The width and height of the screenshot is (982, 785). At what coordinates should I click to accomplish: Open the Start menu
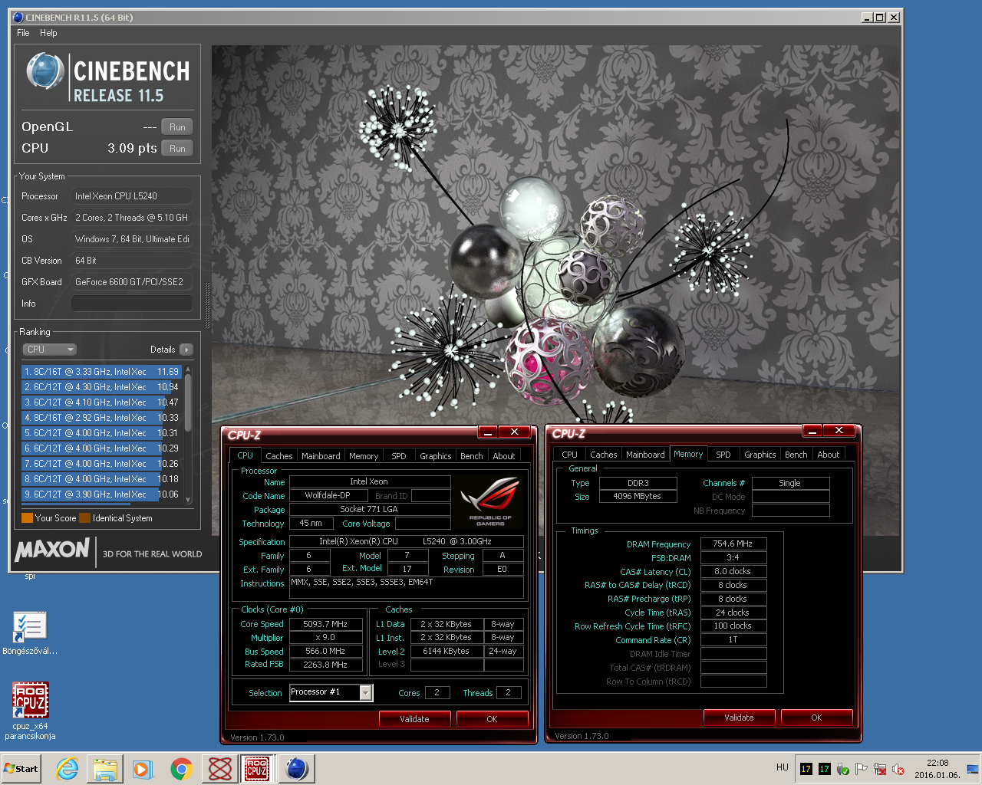tap(21, 769)
